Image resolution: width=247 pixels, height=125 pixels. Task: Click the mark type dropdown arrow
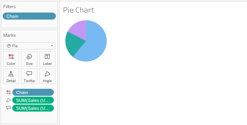click(52, 46)
